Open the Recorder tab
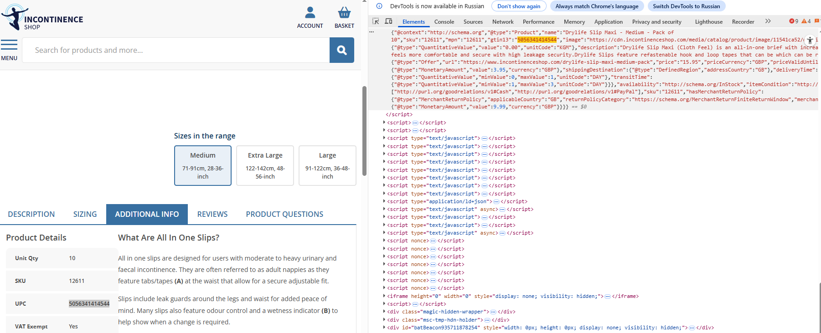821x333 pixels. pyautogui.click(x=743, y=21)
